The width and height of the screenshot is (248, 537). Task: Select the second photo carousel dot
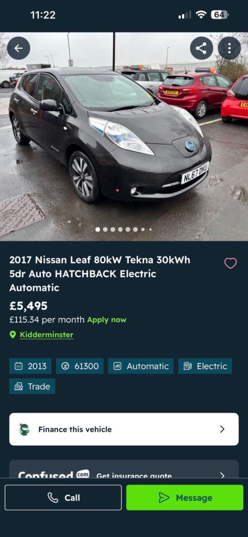[x=105, y=230]
